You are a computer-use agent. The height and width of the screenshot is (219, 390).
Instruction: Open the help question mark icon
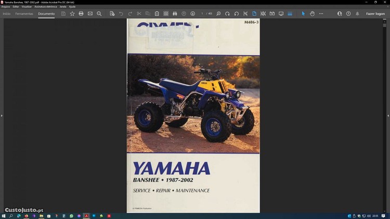(348, 14)
